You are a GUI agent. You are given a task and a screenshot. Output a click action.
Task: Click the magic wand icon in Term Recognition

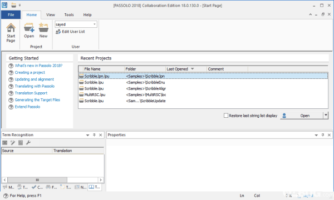coord(13,143)
